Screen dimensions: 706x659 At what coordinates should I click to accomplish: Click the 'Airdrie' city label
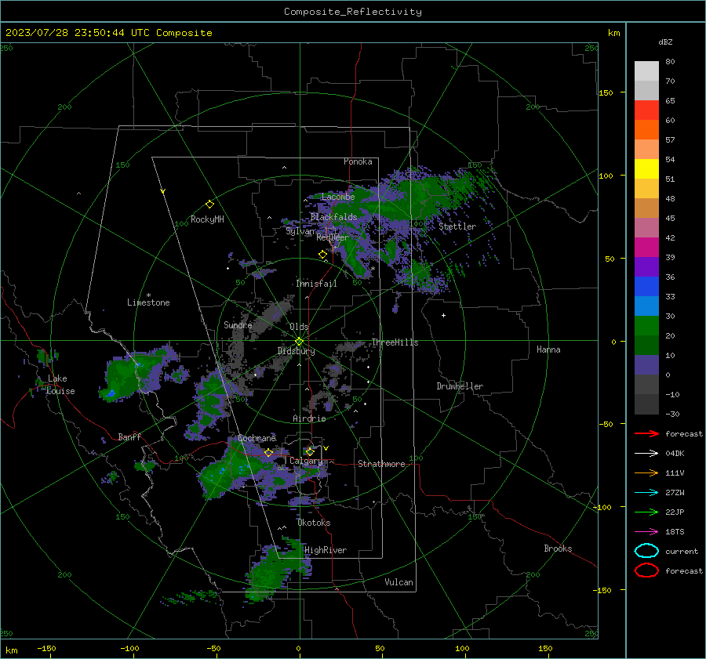pos(309,418)
